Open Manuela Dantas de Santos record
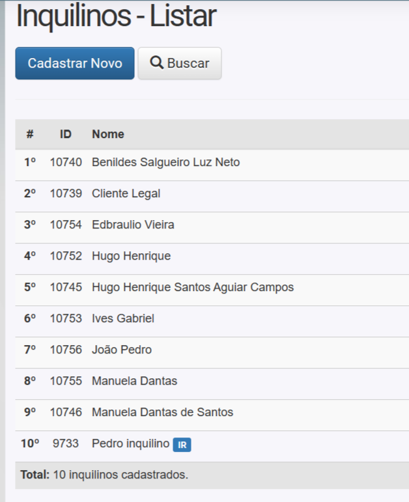The height and width of the screenshot is (502, 409). (162, 412)
